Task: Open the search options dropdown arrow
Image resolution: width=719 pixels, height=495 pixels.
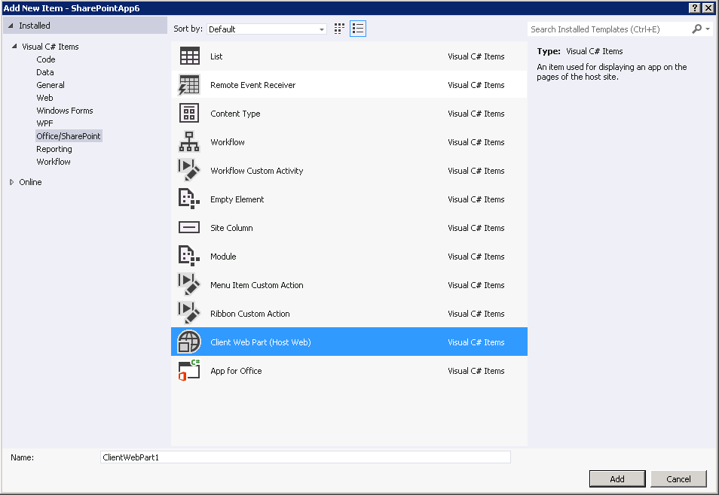Action: click(708, 29)
